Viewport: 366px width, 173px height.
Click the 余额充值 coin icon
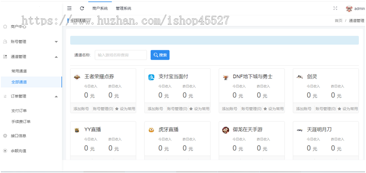[x=5, y=151]
